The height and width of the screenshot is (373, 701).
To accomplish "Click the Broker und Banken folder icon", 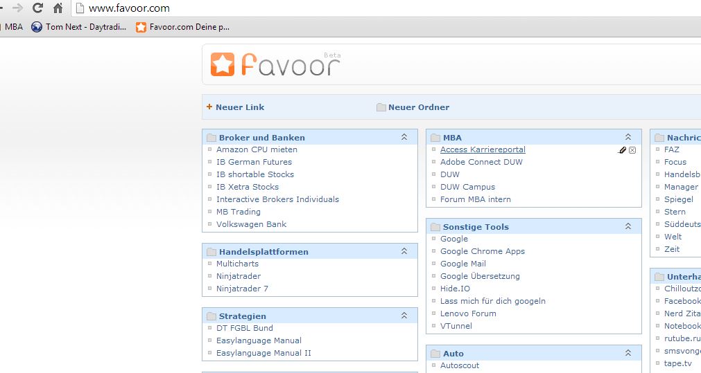I will pyautogui.click(x=211, y=138).
